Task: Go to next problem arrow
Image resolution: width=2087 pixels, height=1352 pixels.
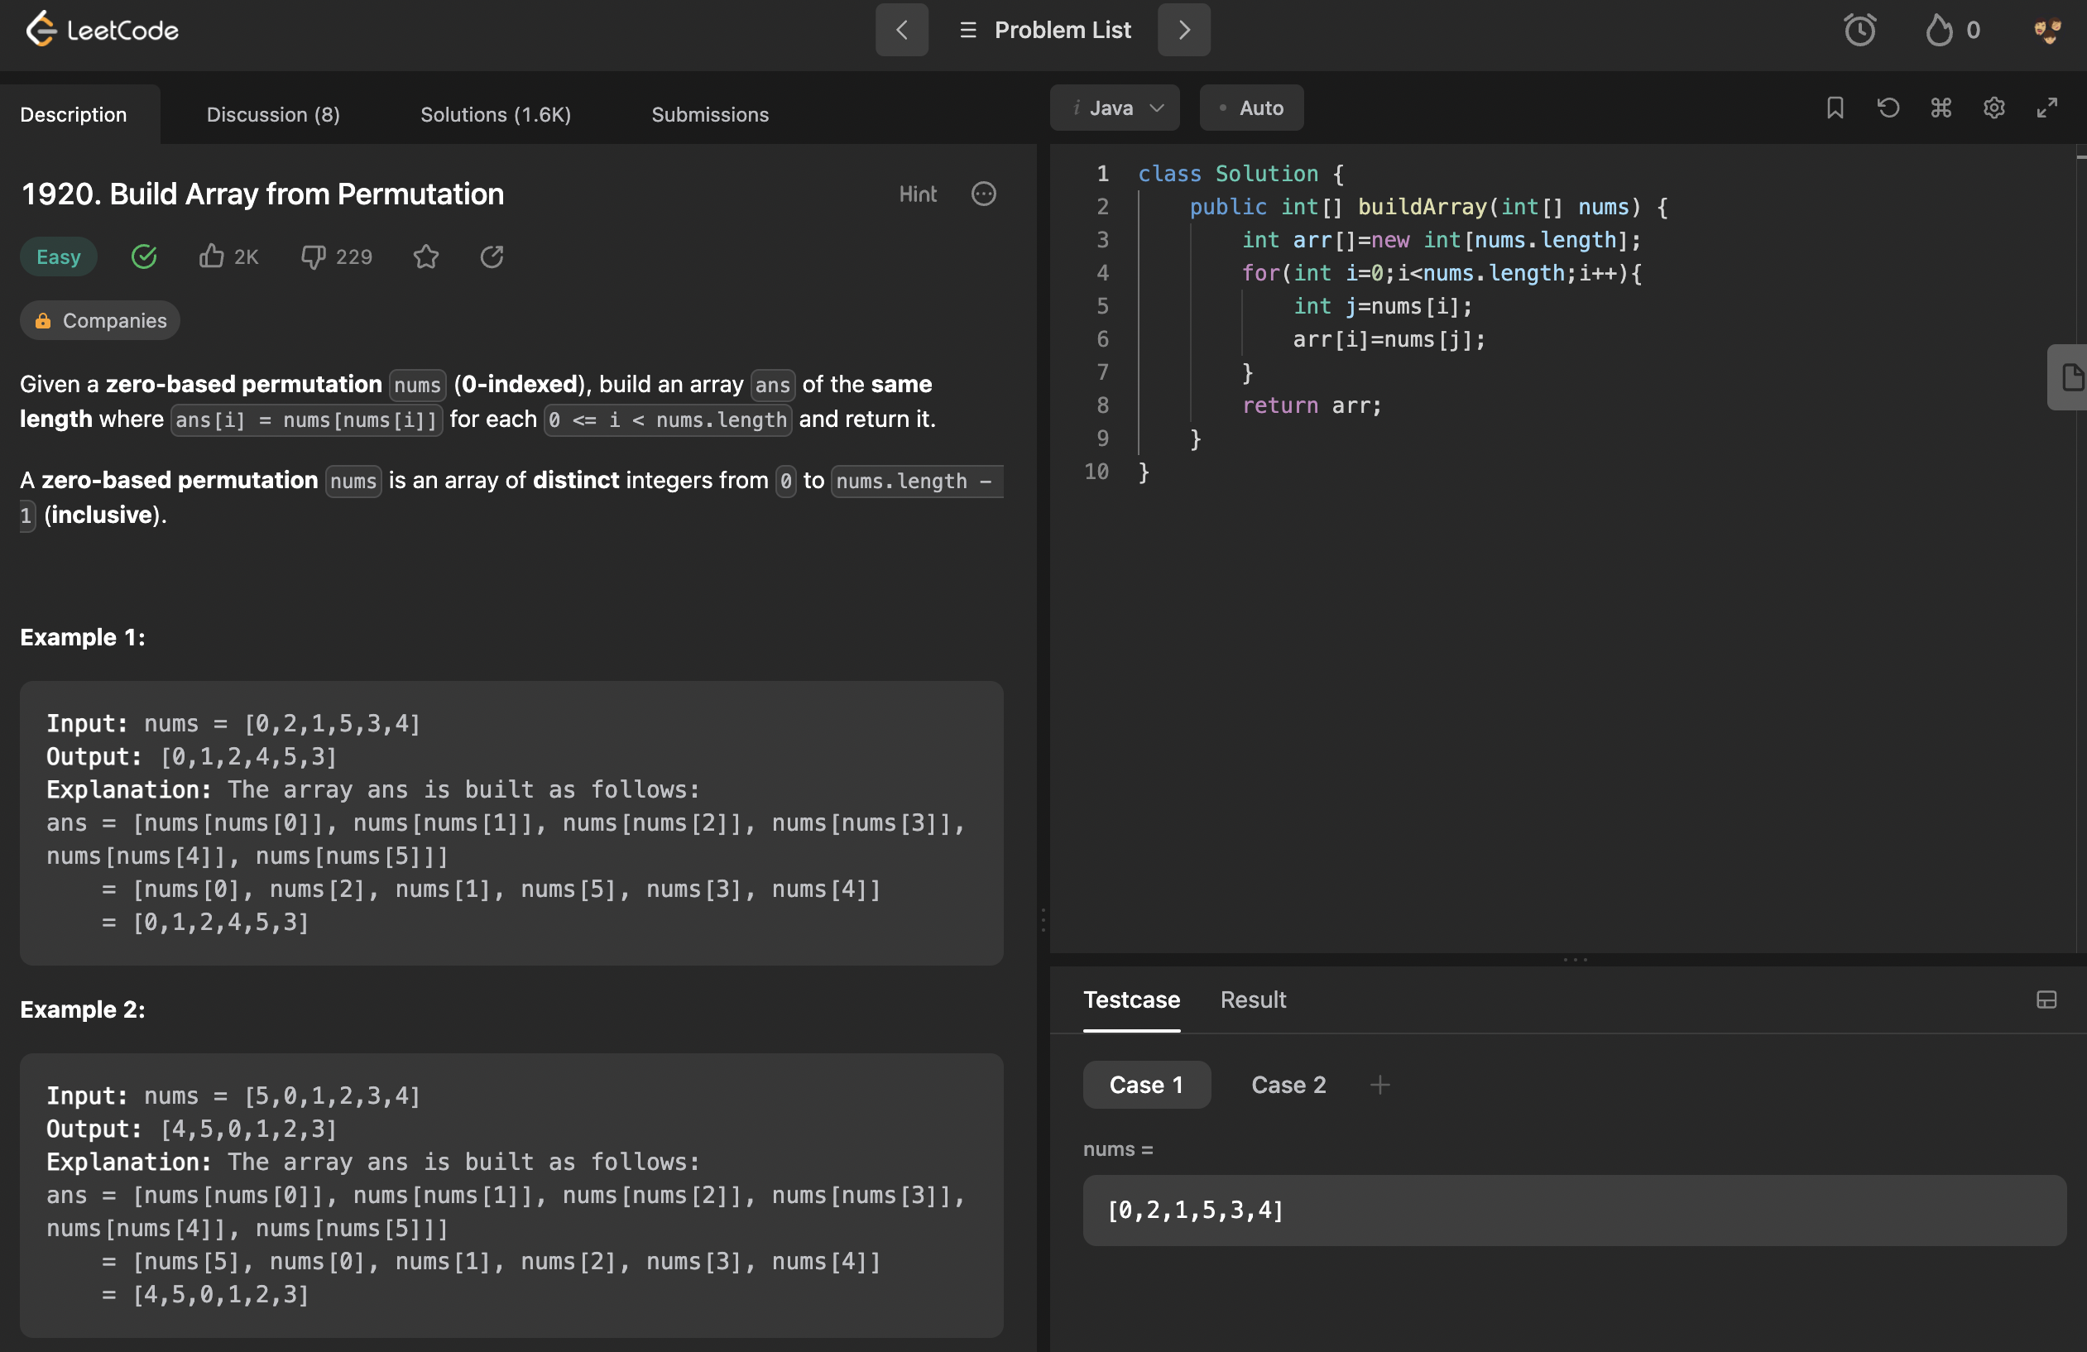Action: pyautogui.click(x=1184, y=30)
